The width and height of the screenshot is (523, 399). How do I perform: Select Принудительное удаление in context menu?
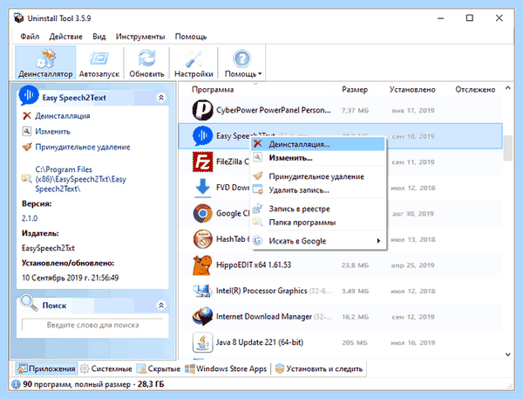(318, 176)
